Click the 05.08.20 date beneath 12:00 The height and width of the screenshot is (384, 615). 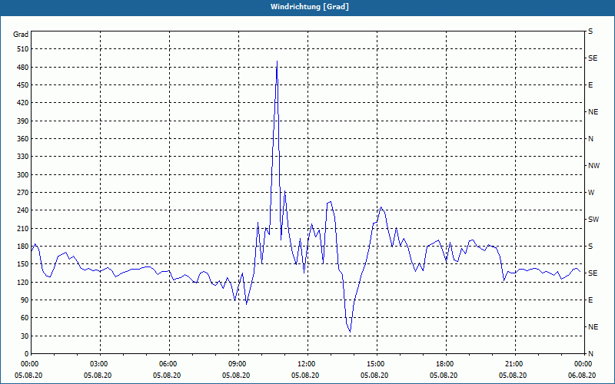pos(305,376)
